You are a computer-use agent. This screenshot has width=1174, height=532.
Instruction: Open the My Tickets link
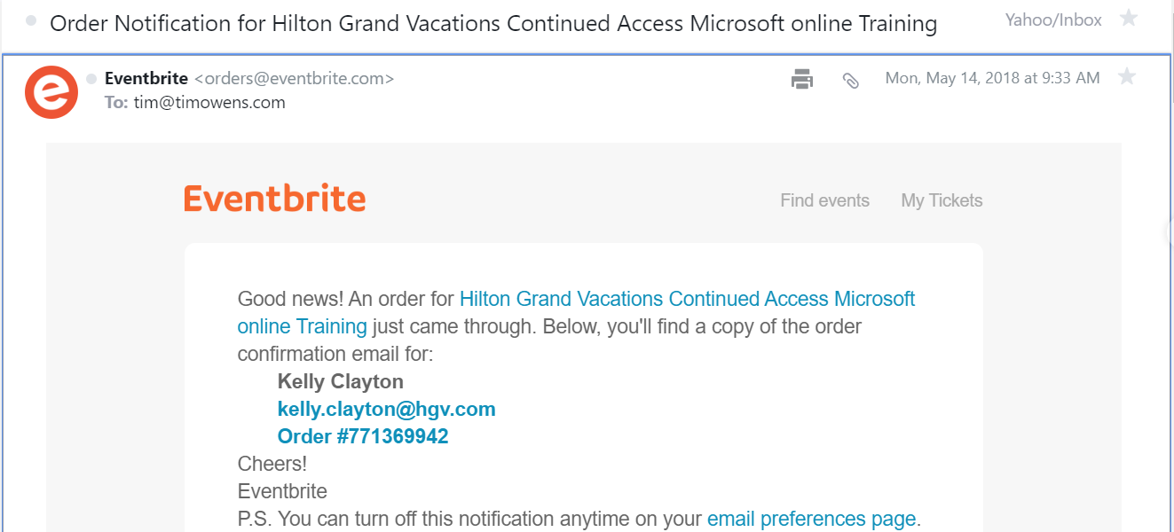(x=942, y=200)
